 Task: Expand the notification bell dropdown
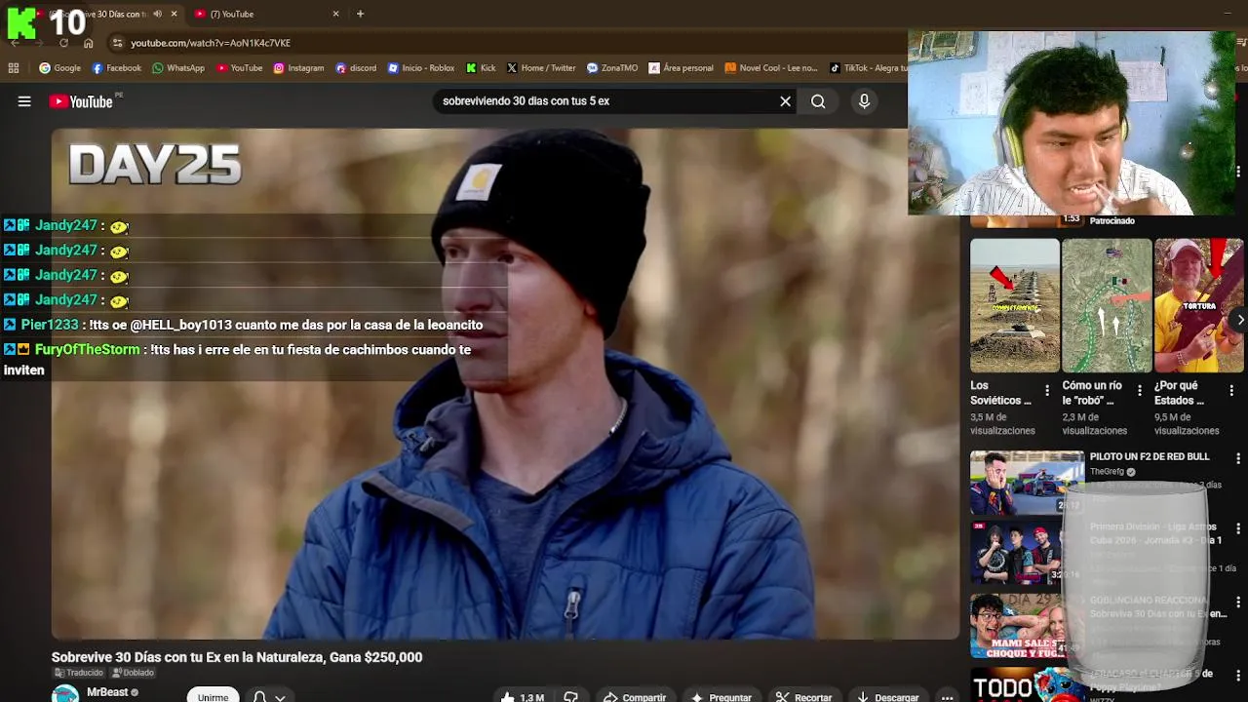269,697
